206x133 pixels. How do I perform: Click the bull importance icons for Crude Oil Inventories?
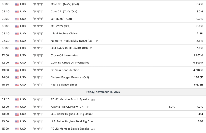tap(38, 56)
